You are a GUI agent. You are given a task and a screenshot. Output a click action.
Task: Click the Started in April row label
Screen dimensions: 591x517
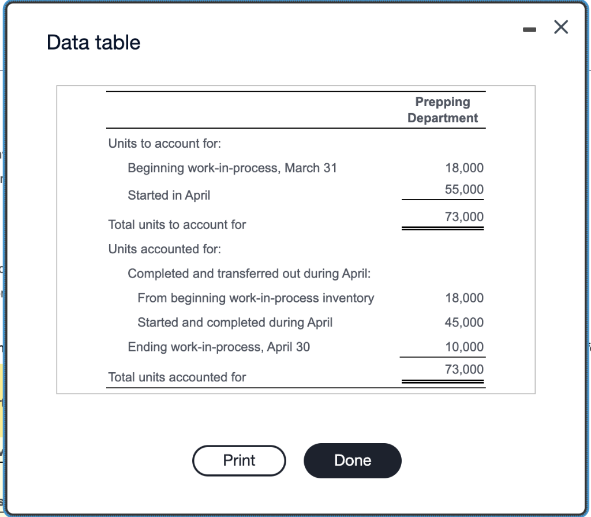tap(169, 195)
